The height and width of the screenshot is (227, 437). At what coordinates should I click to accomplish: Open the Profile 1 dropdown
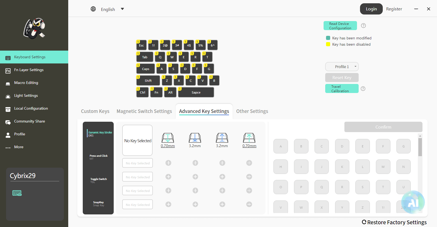(x=342, y=67)
